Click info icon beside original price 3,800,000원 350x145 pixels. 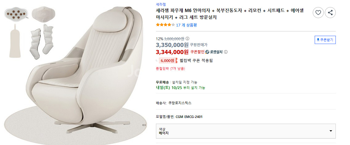coord(187,39)
